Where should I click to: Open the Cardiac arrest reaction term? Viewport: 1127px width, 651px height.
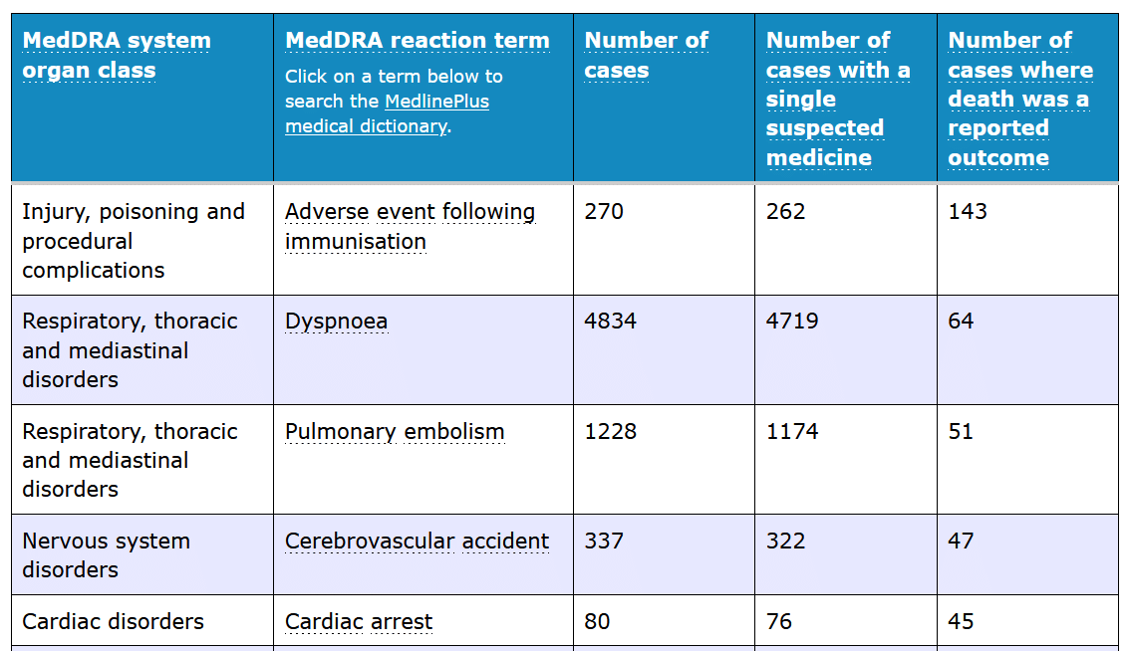359,622
